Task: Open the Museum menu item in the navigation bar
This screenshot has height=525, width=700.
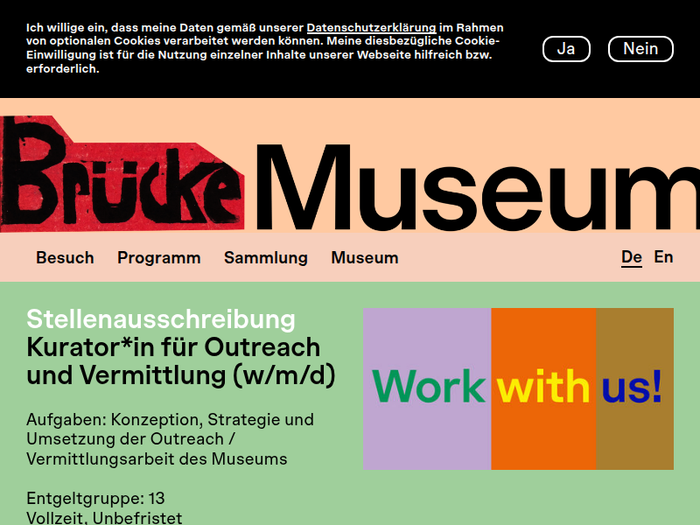Action: [x=365, y=257]
